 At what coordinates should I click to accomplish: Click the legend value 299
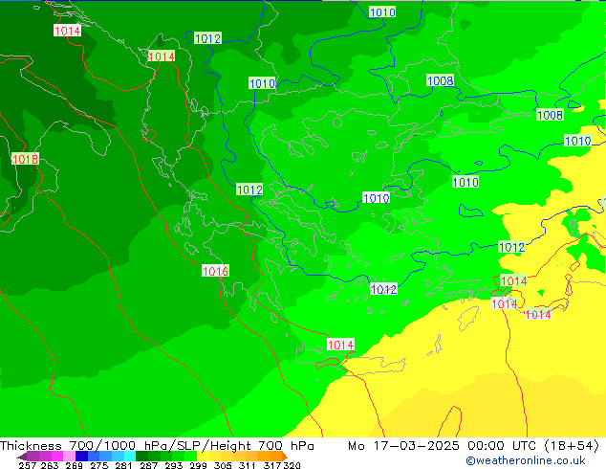199,465
